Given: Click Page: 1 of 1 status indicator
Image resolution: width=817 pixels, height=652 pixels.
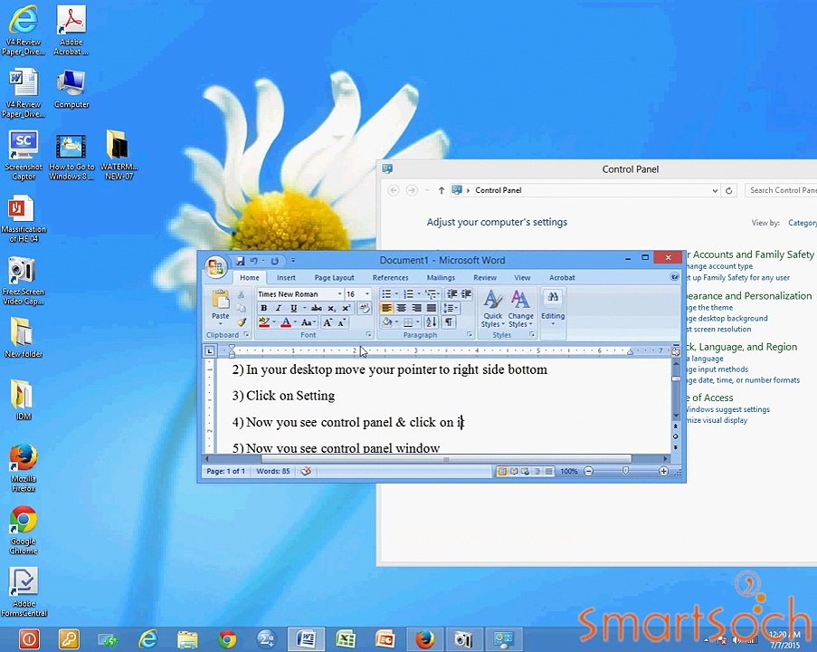Looking at the screenshot, I should [x=225, y=471].
